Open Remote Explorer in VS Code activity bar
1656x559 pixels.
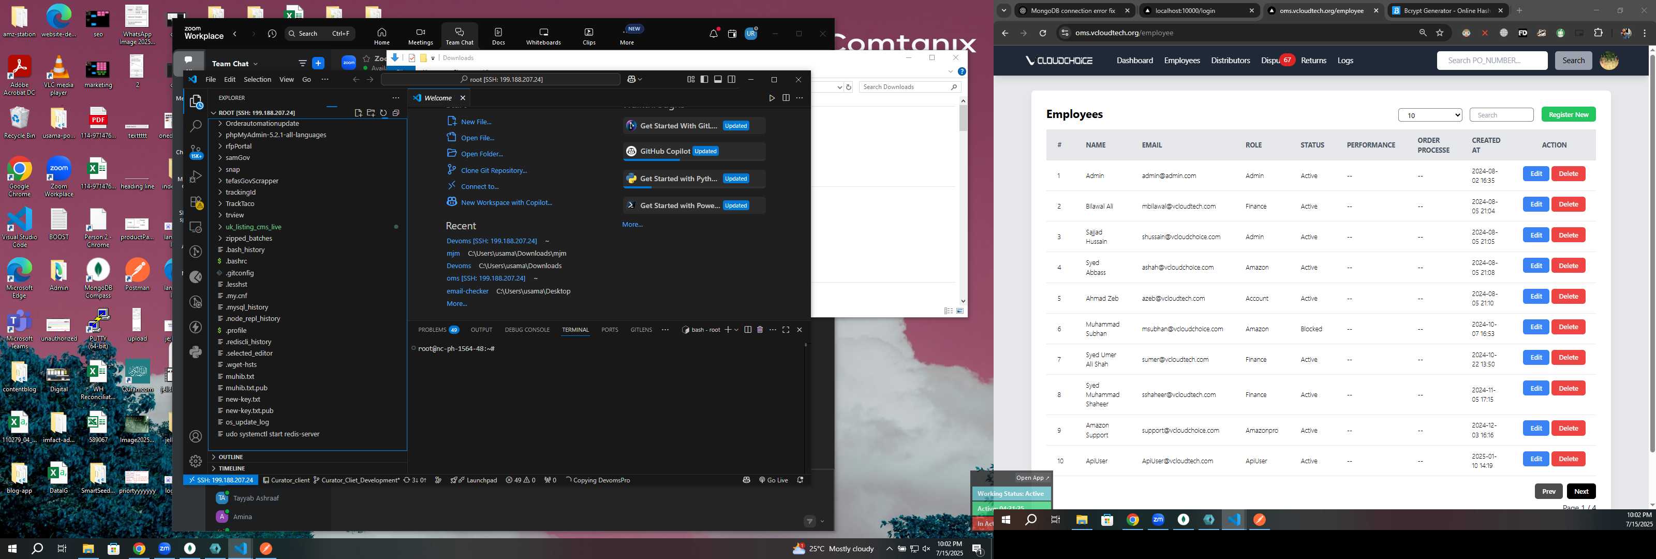pyautogui.click(x=196, y=227)
